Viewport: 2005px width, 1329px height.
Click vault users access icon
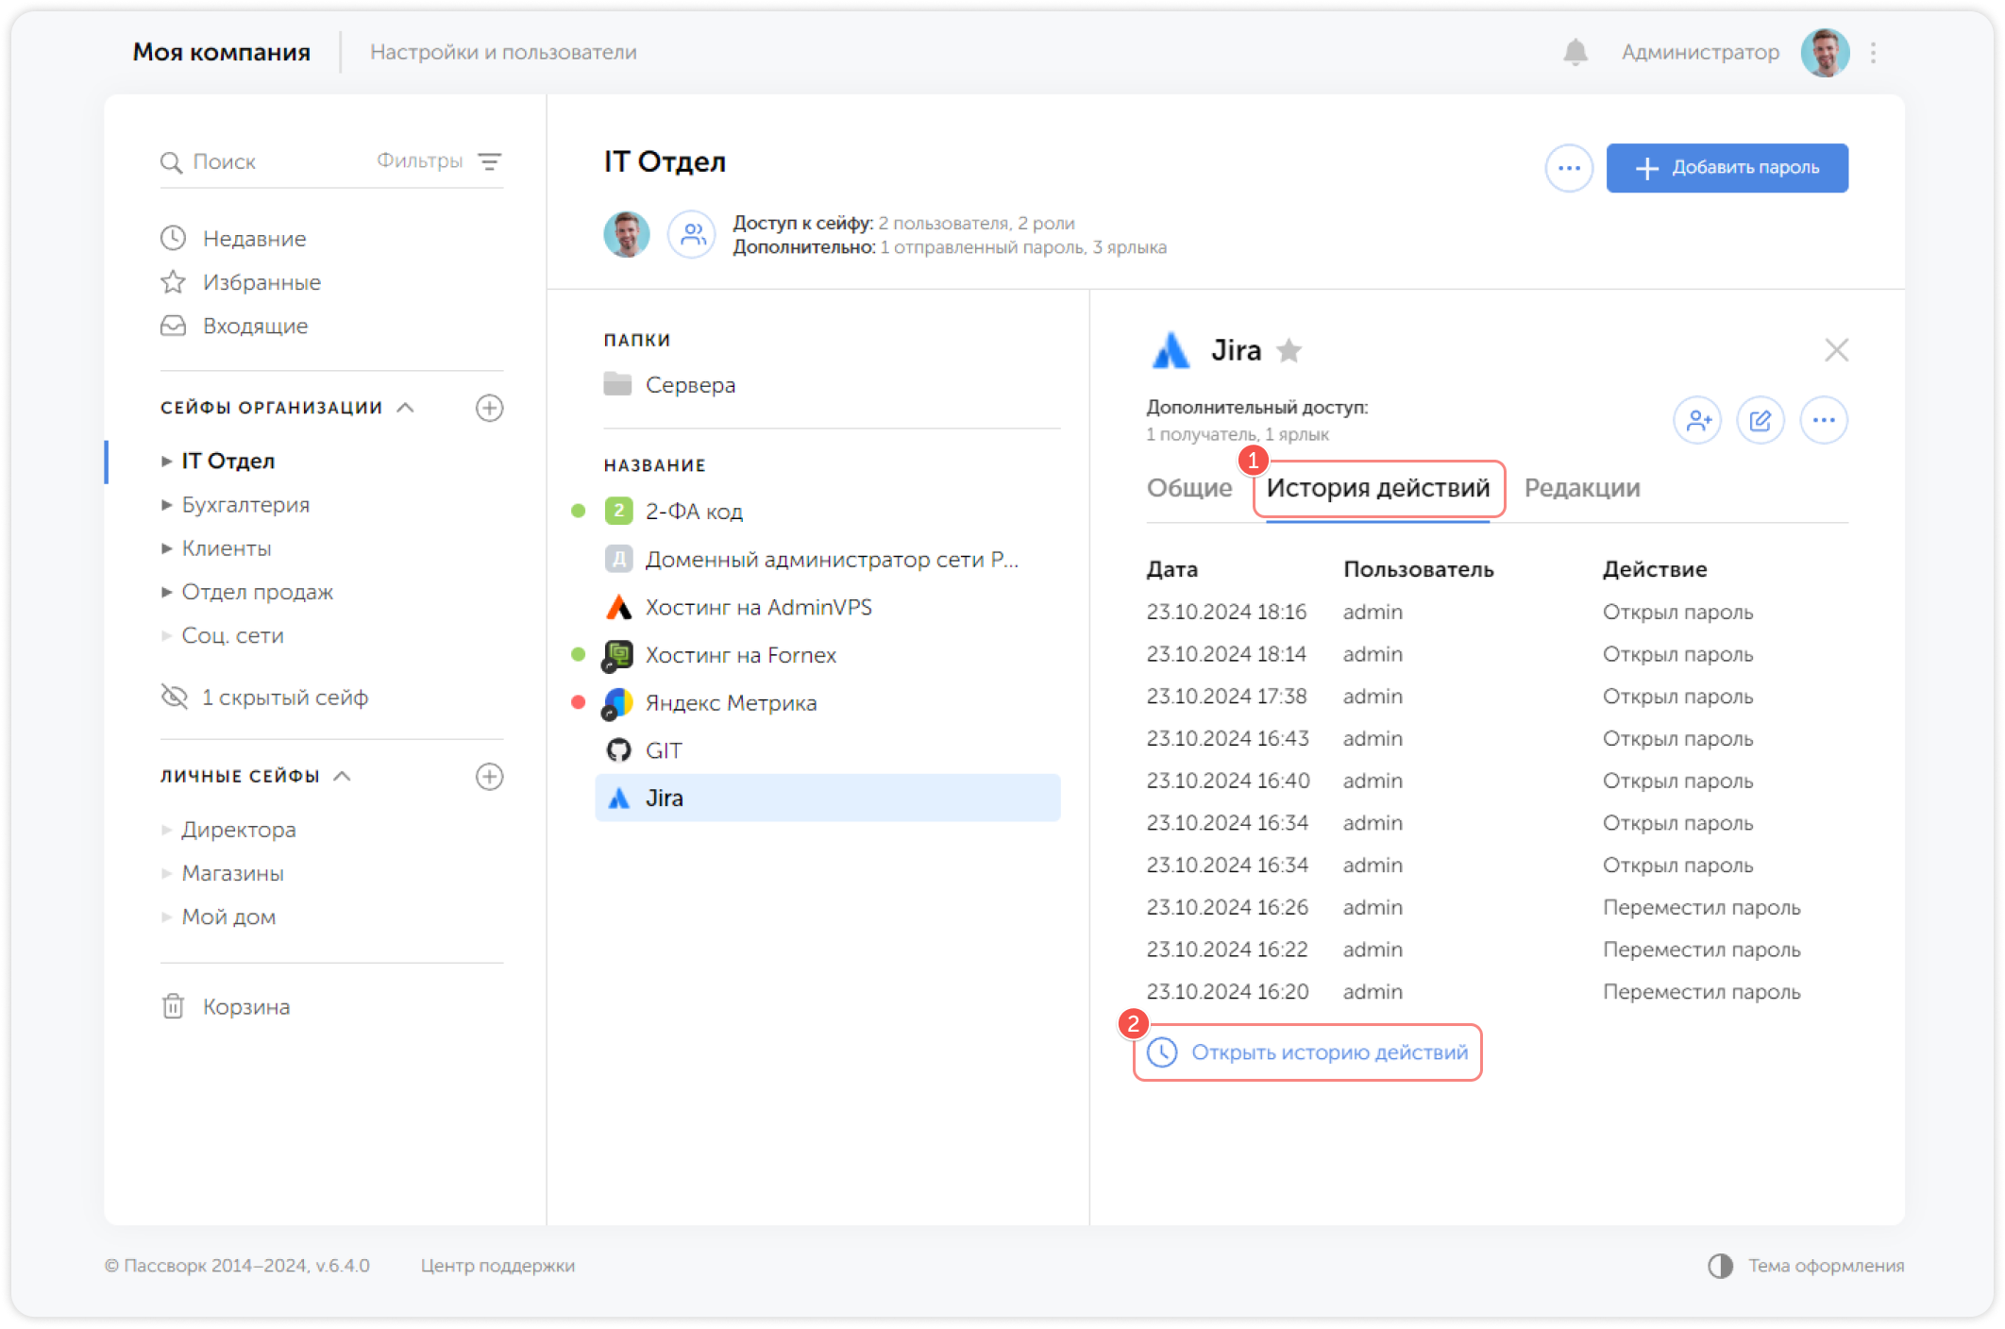coord(692,234)
